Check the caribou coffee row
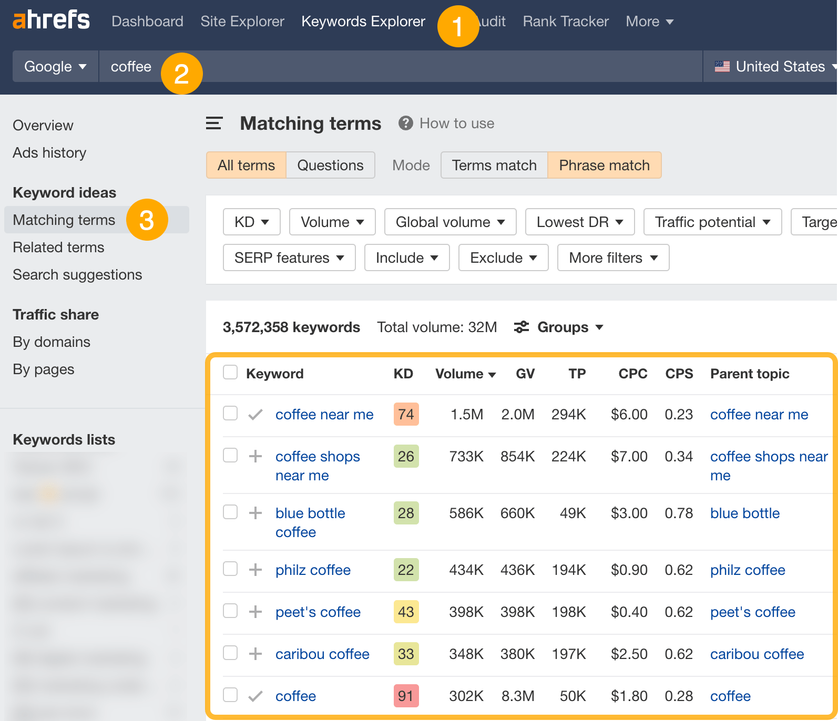Viewport: 838px width, 721px height. tap(230, 653)
